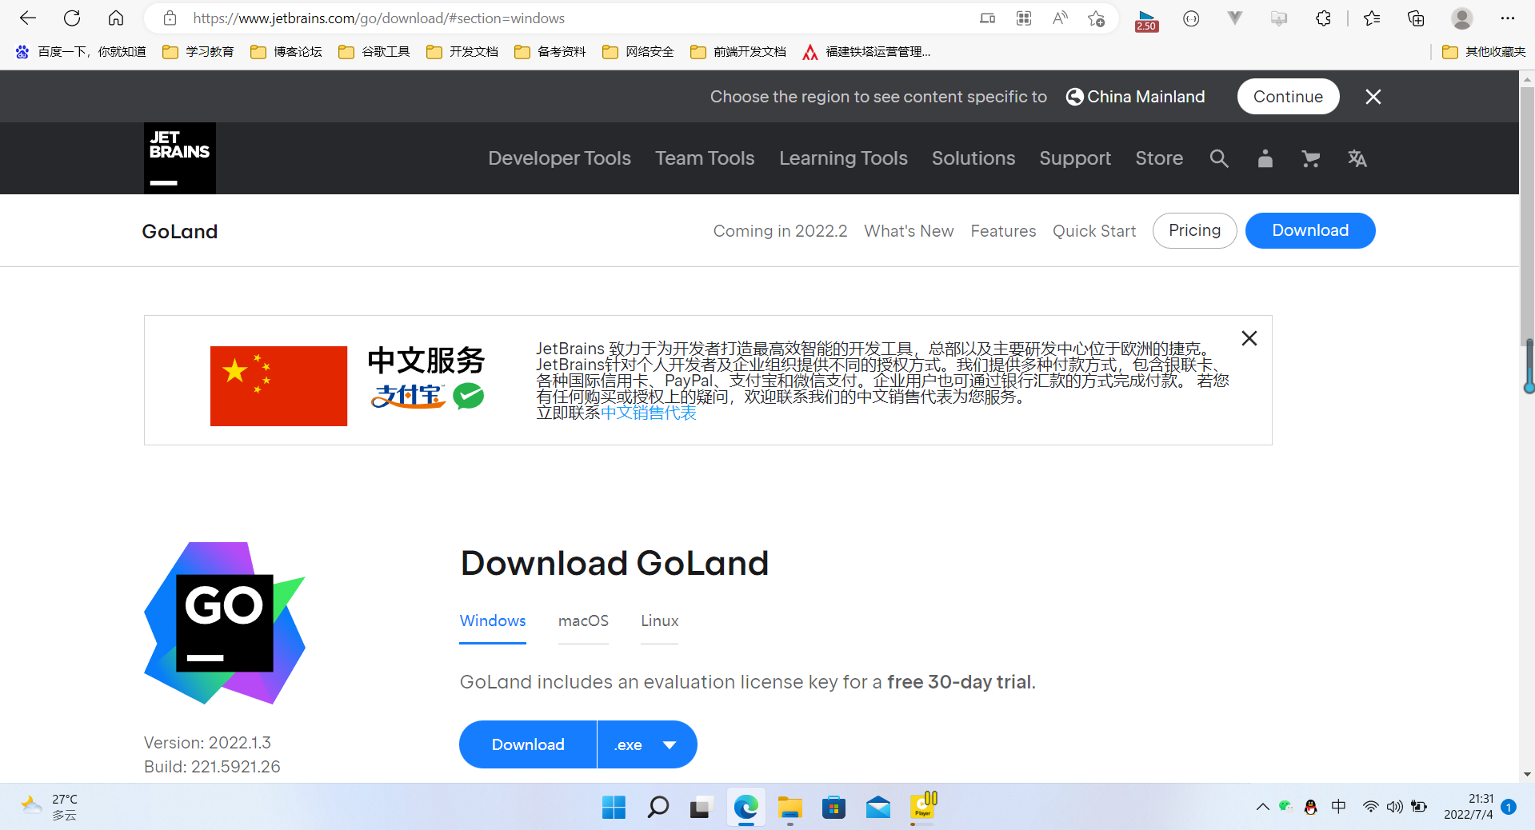Open 其他收藏夹 bookmarks folder
Screen dimensions: 1535x830
tap(1484, 52)
